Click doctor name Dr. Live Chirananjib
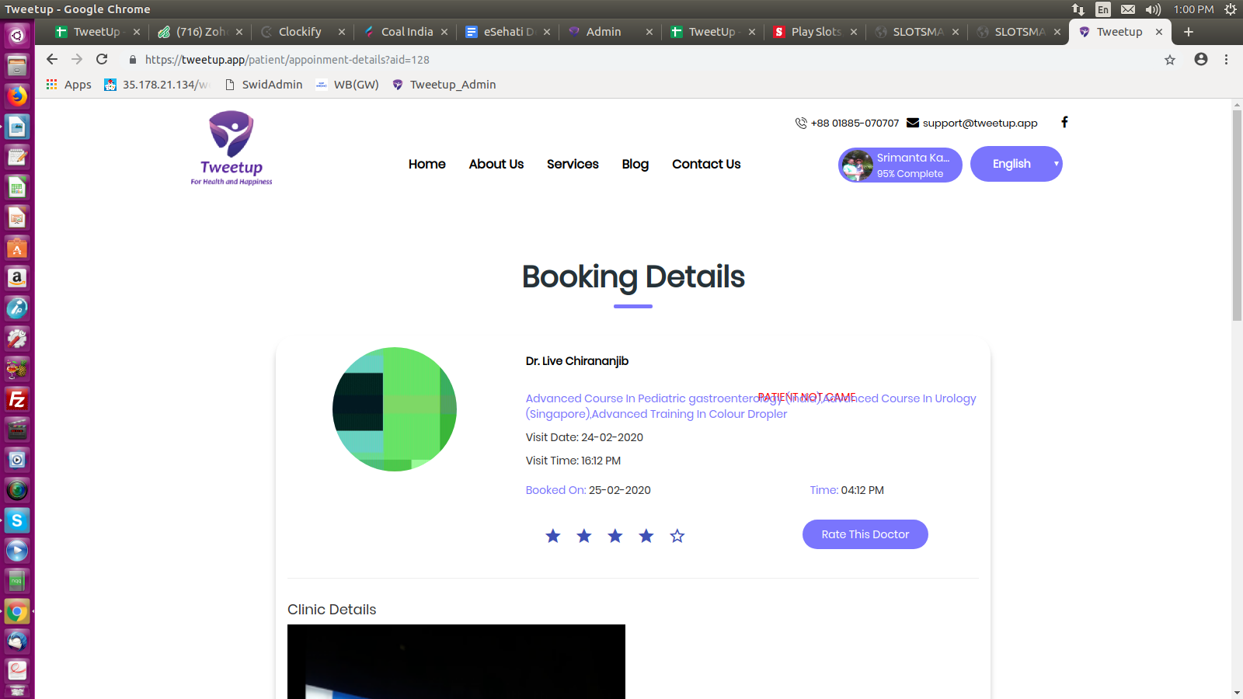The image size is (1243, 699). 577,361
